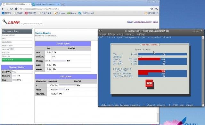
Task: Reload the page with refresh icon
Action: tap(12, 9)
